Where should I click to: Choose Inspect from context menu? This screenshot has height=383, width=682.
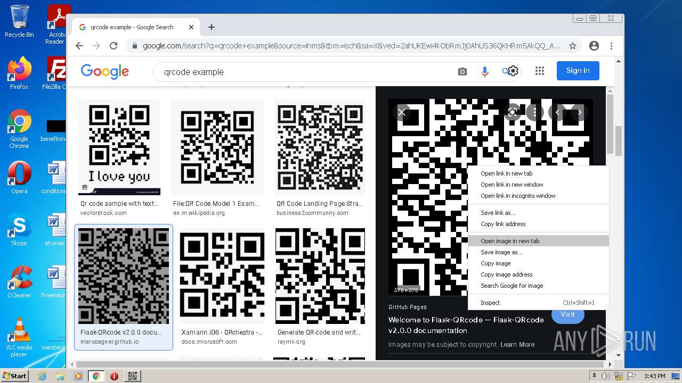pos(538,303)
